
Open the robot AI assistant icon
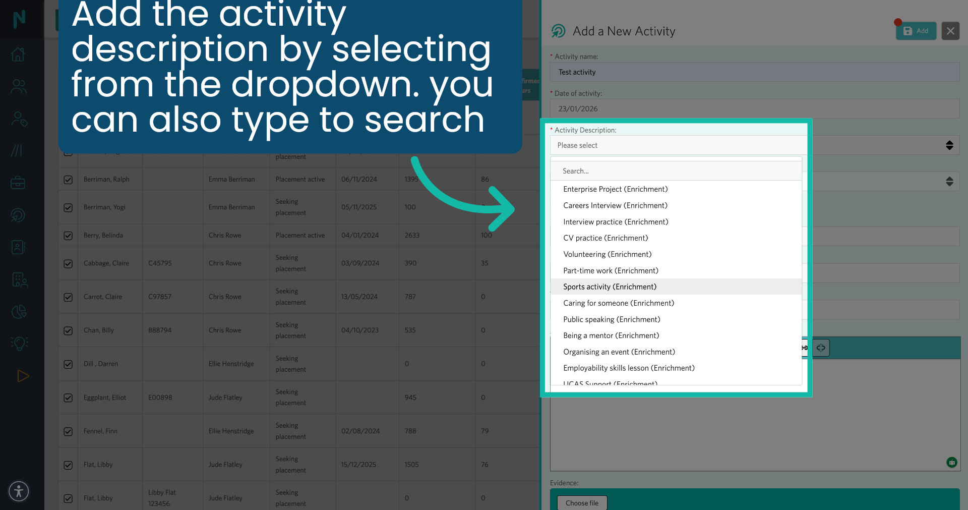tap(952, 462)
